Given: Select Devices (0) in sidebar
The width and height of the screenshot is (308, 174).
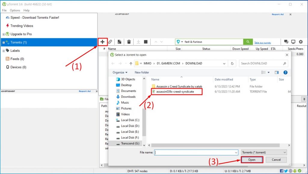Looking at the screenshot, I should [18, 67].
